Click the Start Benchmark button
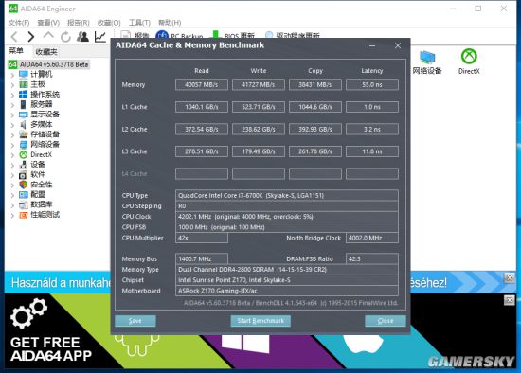Viewport: 521px width, 373px height. [260, 321]
